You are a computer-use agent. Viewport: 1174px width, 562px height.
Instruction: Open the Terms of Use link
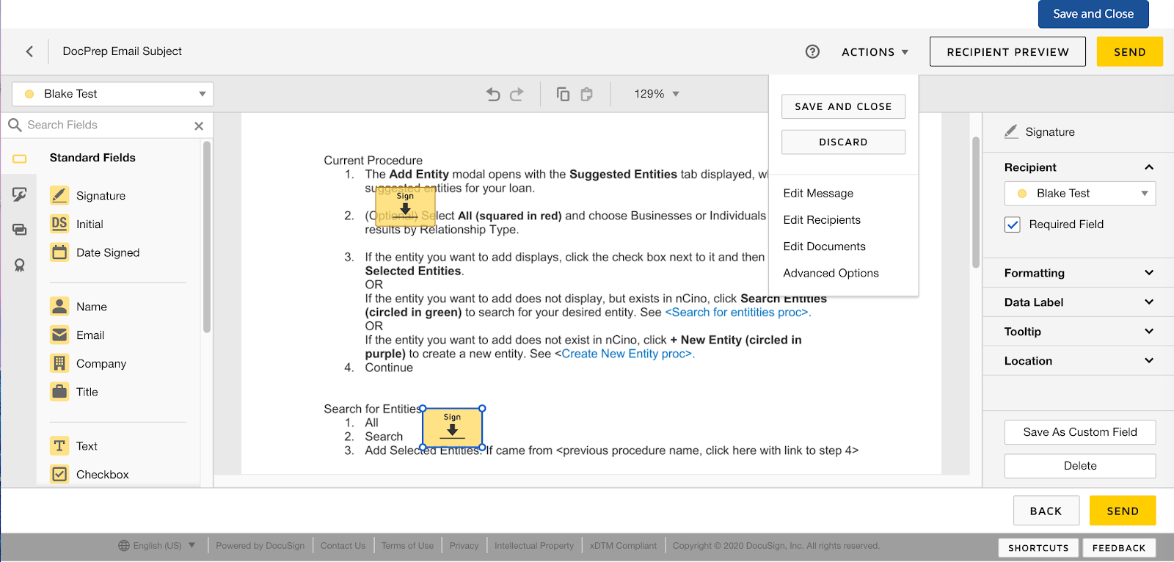coord(407,546)
